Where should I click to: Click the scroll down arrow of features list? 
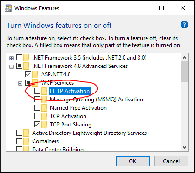(x=185, y=147)
